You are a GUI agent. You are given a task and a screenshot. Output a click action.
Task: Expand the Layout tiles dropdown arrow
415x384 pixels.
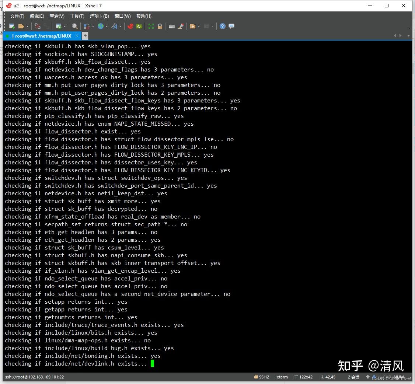[212, 26]
